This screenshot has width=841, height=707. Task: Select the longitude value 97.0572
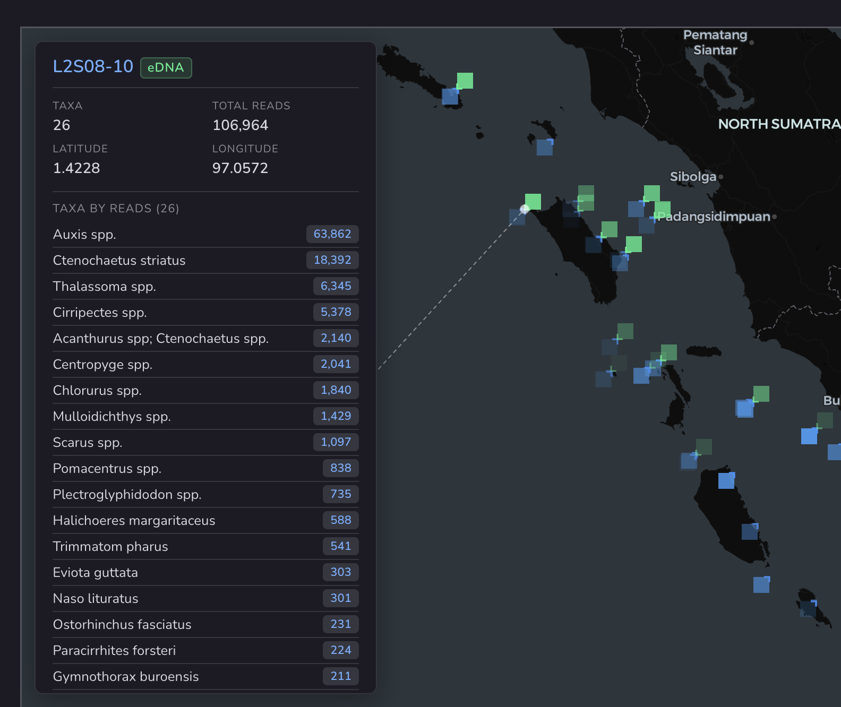pyautogui.click(x=240, y=168)
